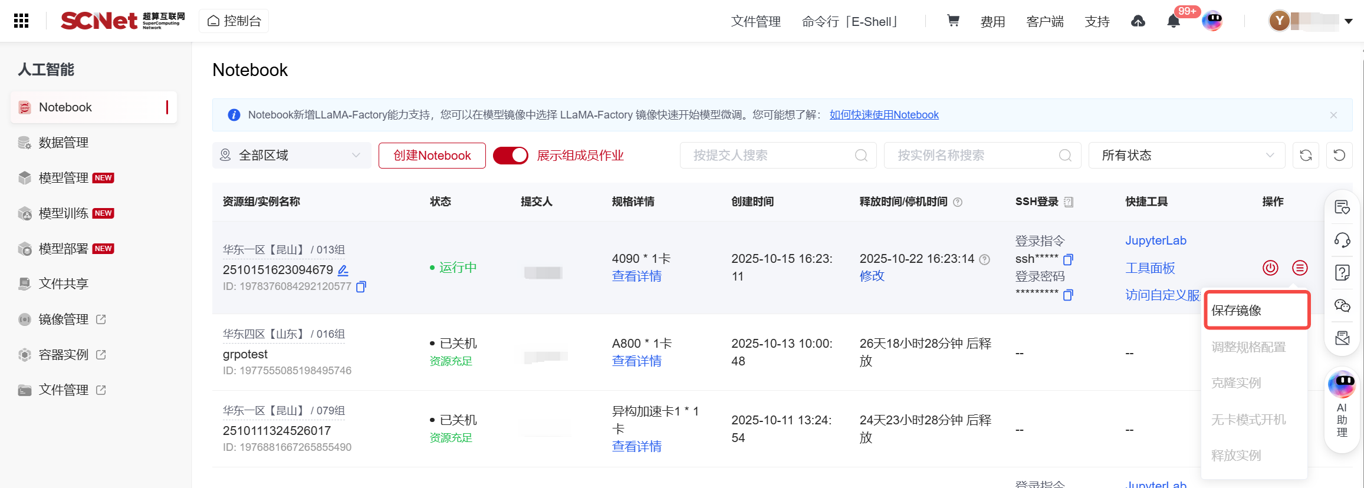The image size is (1364, 488).
Task: Copy the ssh login command
Action: (1068, 259)
